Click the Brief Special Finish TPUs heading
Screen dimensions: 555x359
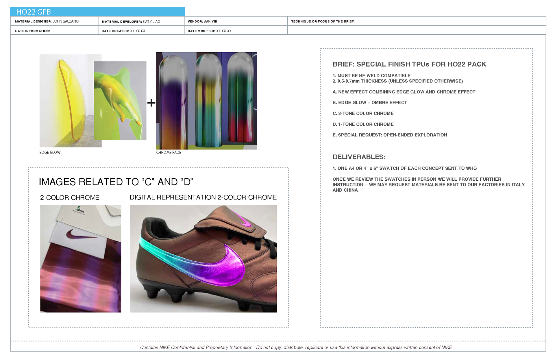click(x=409, y=64)
